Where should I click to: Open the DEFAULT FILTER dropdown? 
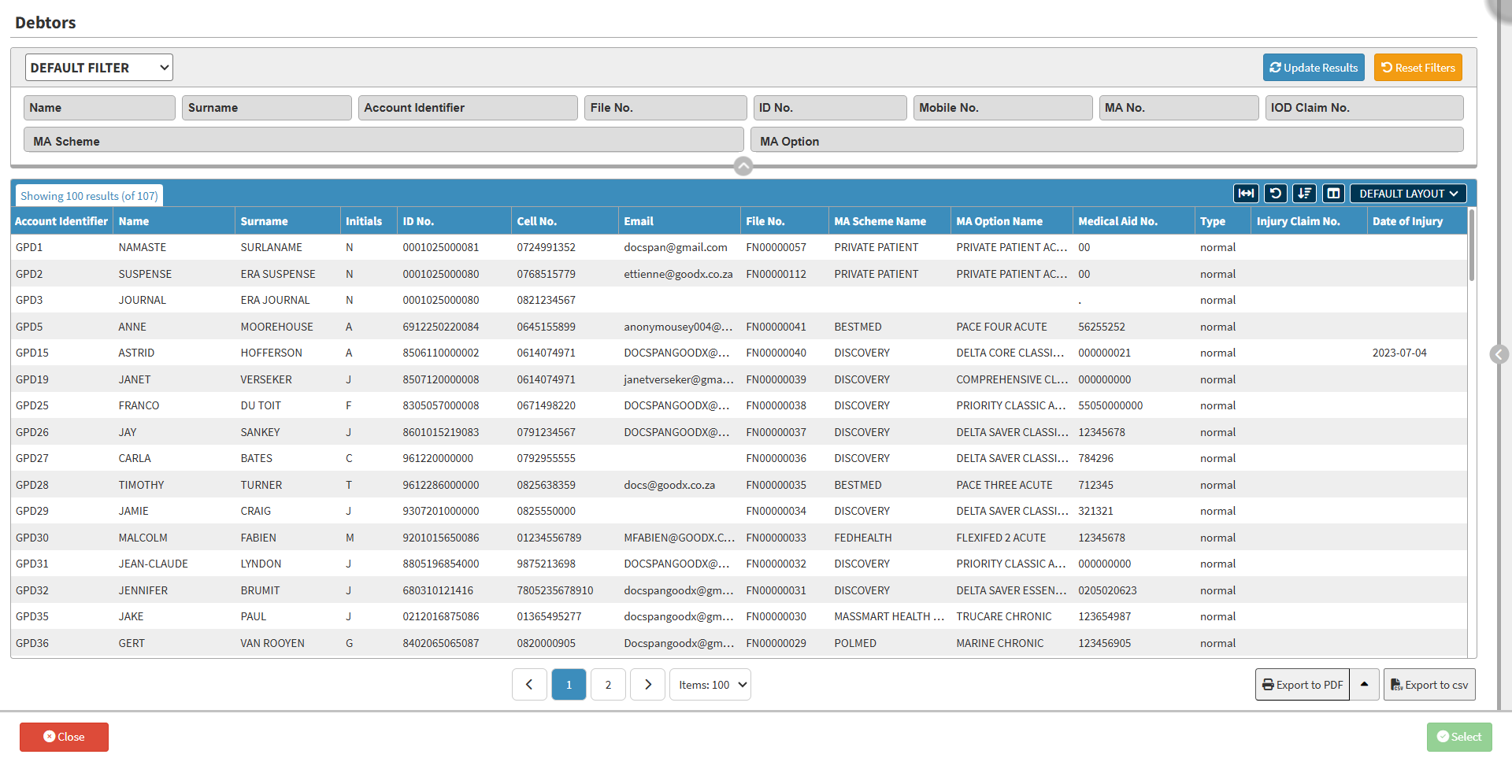[99, 68]
